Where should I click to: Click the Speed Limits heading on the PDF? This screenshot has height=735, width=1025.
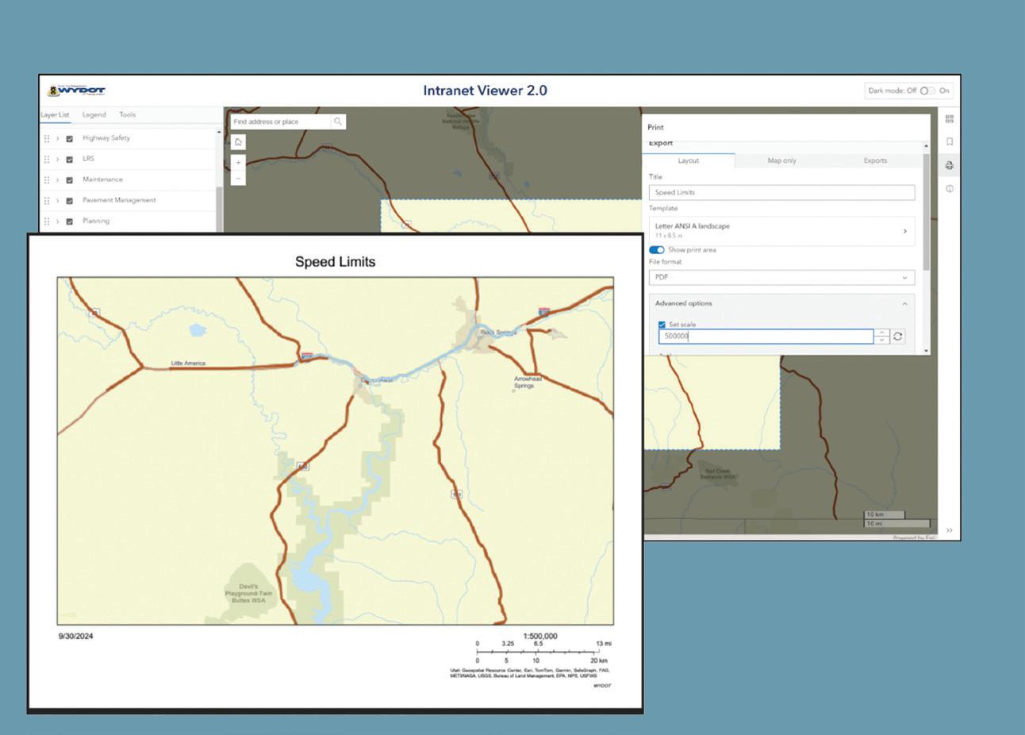pyautogui.click(x=335, y=262)
